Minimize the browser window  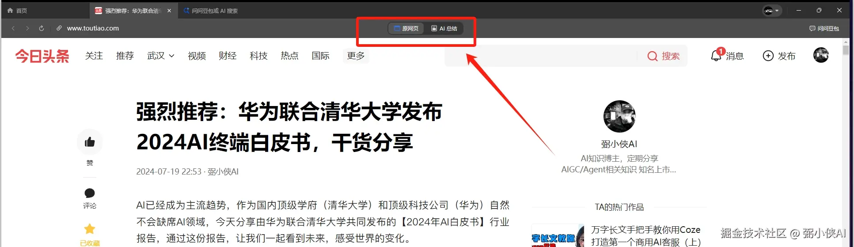pos(799,11)
